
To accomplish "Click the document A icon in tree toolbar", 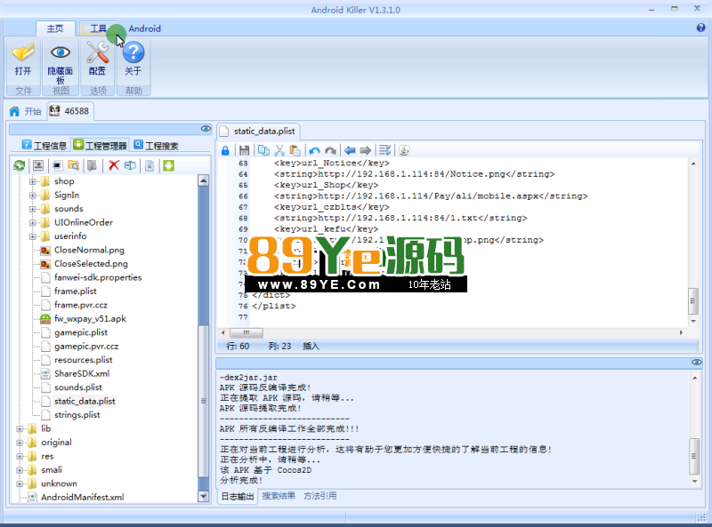I will pyautogui.click(x=150, y=165).
